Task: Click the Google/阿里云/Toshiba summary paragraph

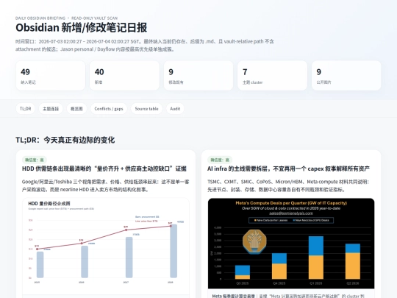Action: tap(106, 185)
